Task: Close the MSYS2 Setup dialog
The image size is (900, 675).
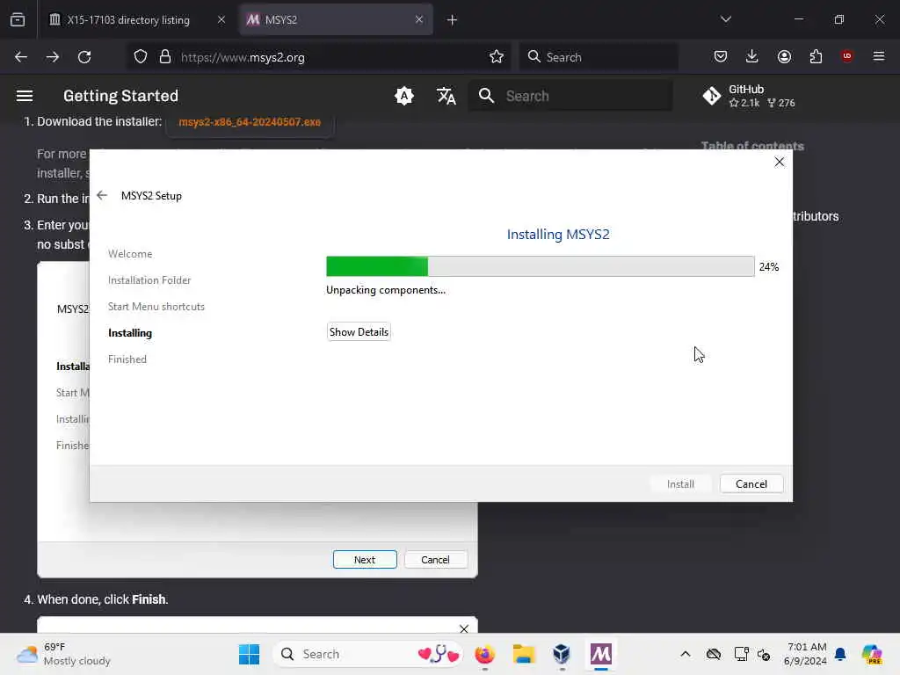Action: pyautogui.click(x=779, y=162)
